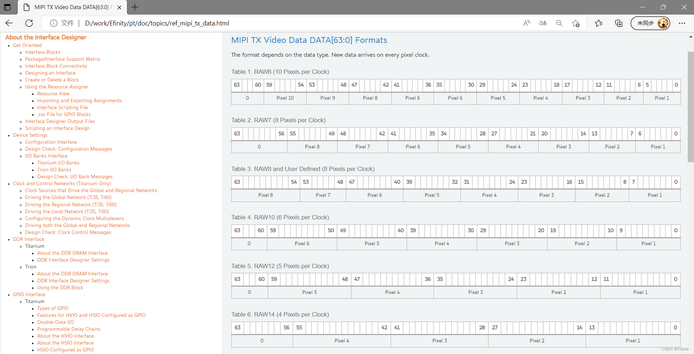Open the Get Oriented topic
This screenshot has height=354, width=694.
27,45
